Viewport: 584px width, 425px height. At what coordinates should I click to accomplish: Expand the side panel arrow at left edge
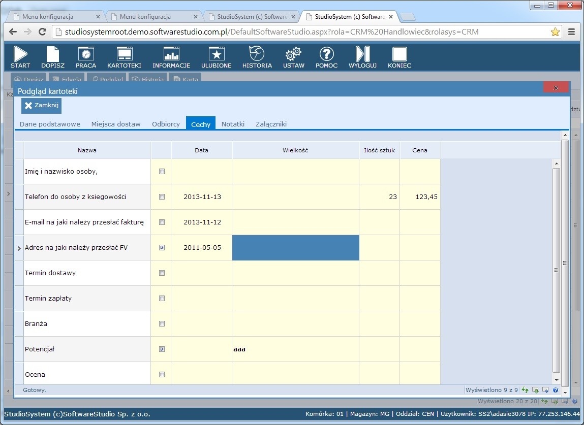coord(9,193)
